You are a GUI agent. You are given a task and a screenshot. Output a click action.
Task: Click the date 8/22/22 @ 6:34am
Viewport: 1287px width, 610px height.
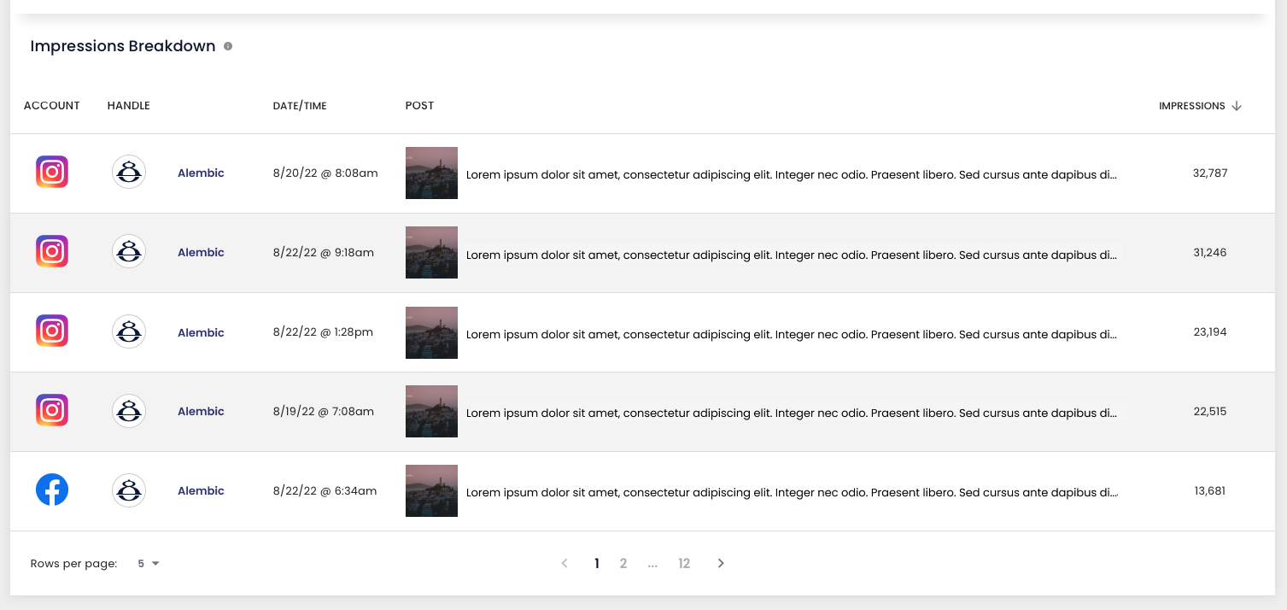(325, 490)
